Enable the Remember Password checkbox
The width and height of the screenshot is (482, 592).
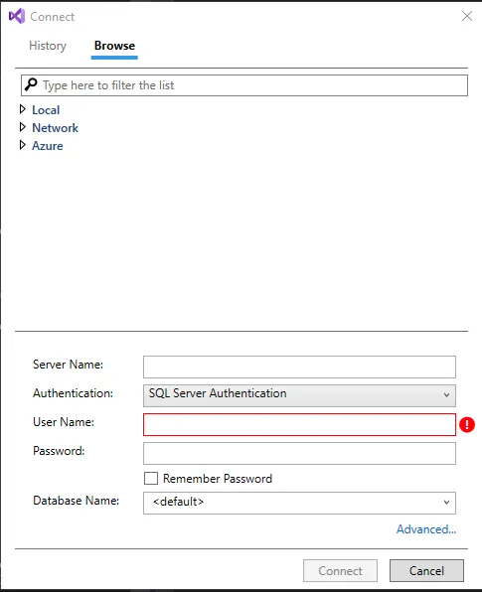click(151, 479)
